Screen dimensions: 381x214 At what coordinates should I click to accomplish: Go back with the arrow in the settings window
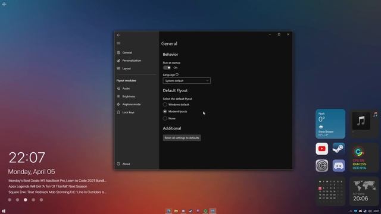[118, 35]
